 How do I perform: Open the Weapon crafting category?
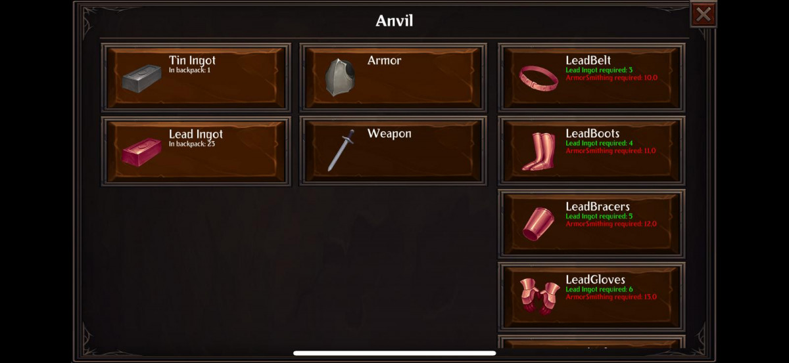click(393, 151)
